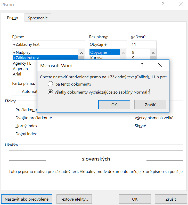Toggle the Všetky písmená veľké checkbox
188x205 pixels.
click(130, 117)
